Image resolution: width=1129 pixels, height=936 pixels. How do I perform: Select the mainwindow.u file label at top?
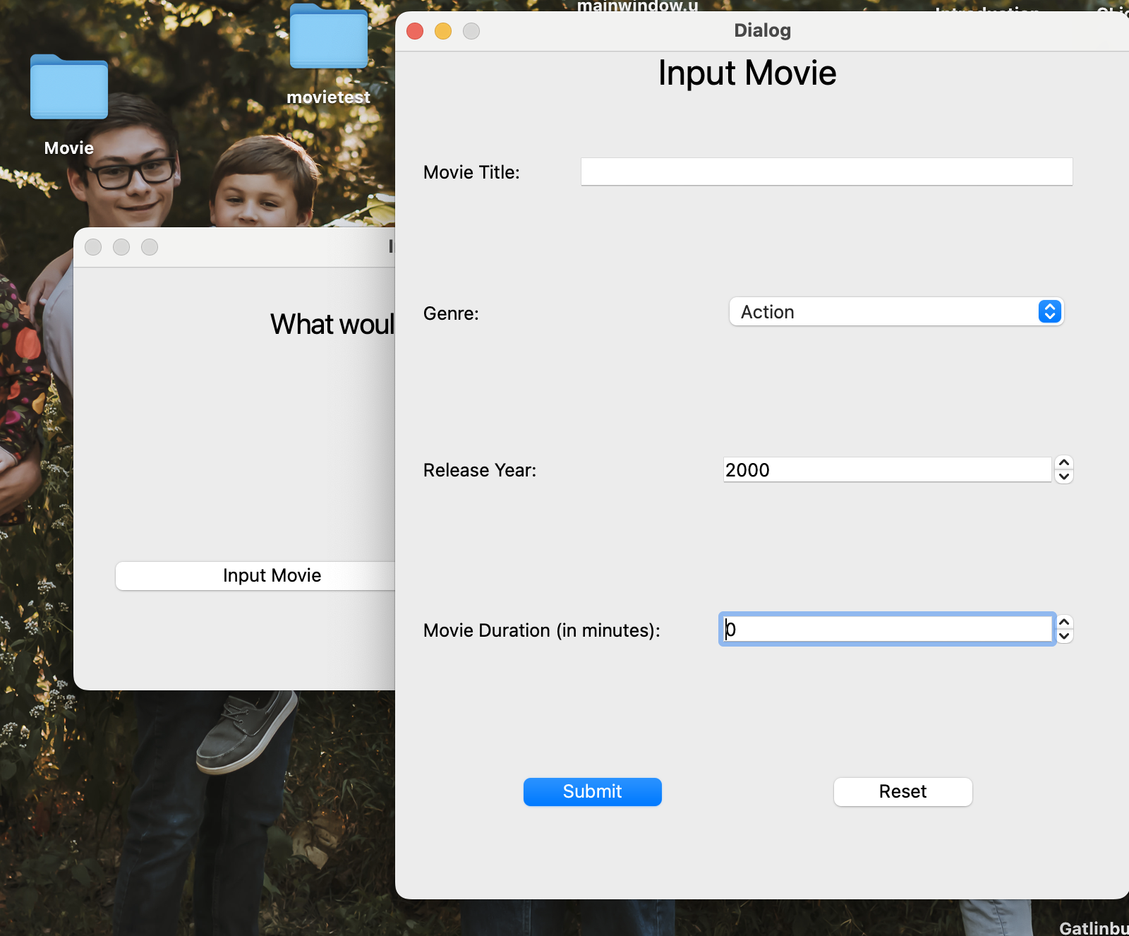tap(637, 6)
